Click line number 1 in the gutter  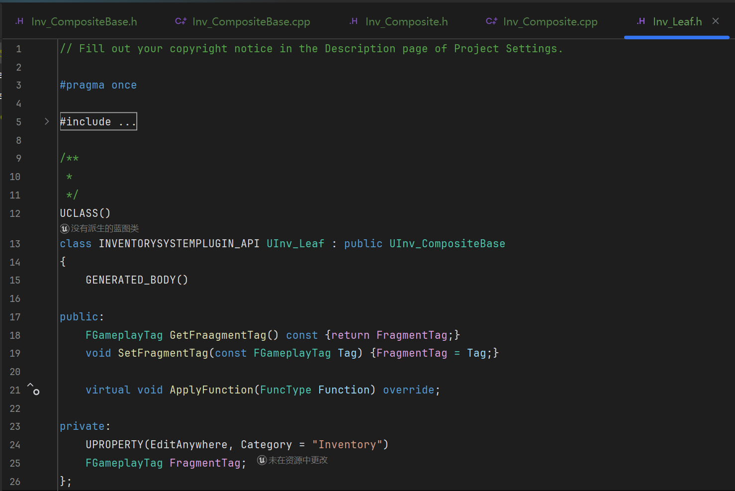(x=18, y=49)
